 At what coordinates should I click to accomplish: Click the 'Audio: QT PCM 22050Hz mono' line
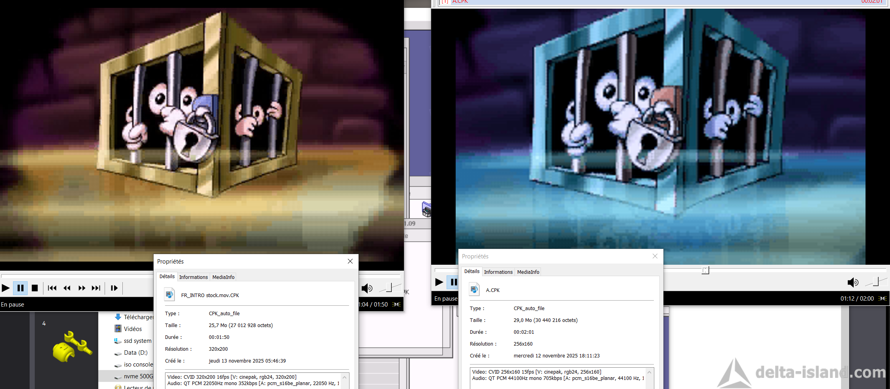[x=253, y=383]
